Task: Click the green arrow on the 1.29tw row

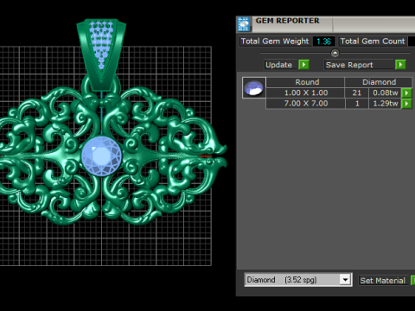Action: tap(406, 104)
